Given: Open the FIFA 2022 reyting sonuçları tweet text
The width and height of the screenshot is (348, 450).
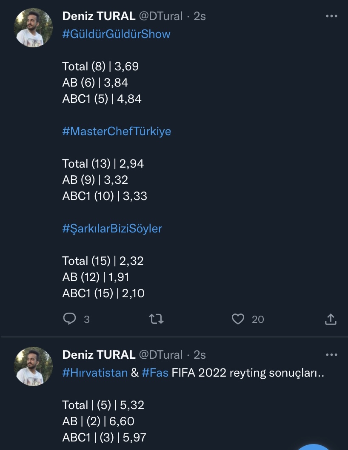Looking at the screenshot, I should click(x=248, y=372).
